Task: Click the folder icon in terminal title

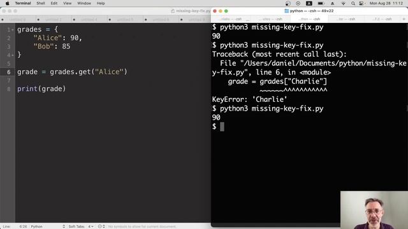Action: point(286,11)
